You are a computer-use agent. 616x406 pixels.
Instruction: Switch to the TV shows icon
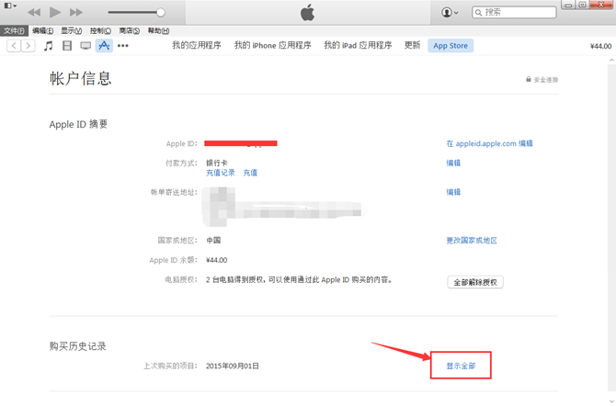(86, 46)
